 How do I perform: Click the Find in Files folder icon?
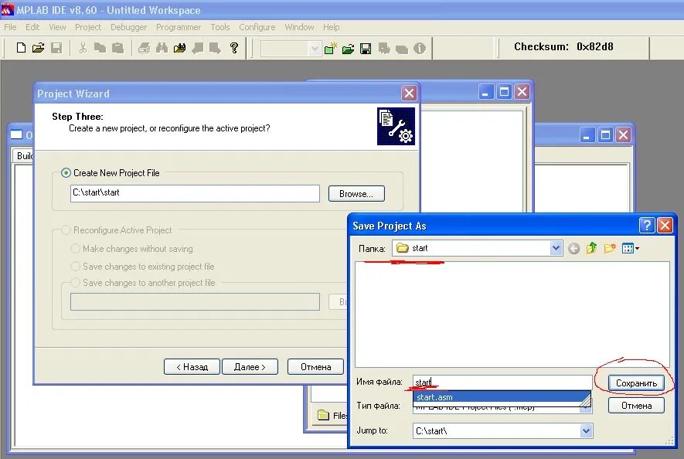pos(180,48)
